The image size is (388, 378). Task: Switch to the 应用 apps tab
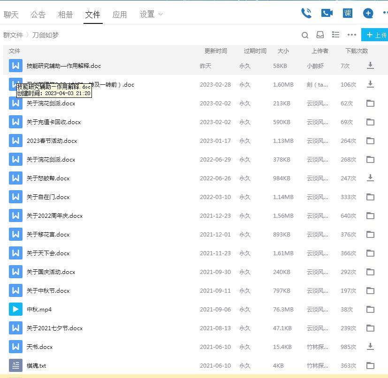coord(120,15)
